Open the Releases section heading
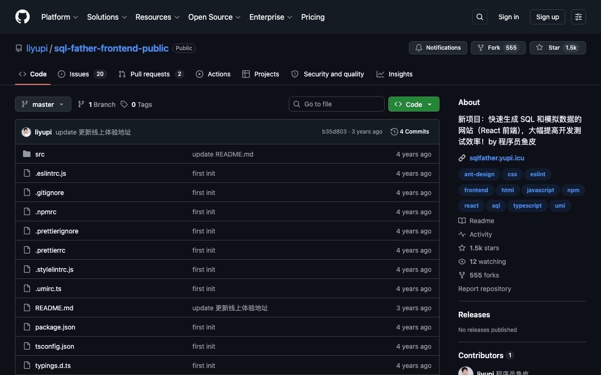 tap(474, 315)
